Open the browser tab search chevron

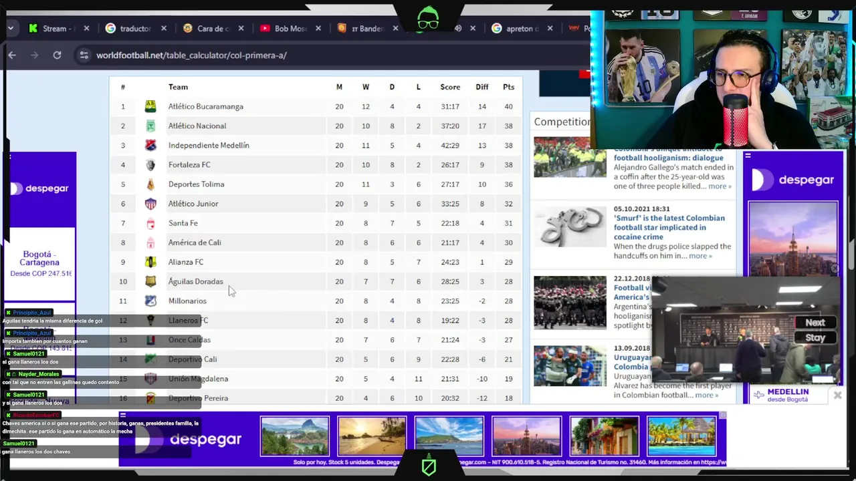point(11,28)
